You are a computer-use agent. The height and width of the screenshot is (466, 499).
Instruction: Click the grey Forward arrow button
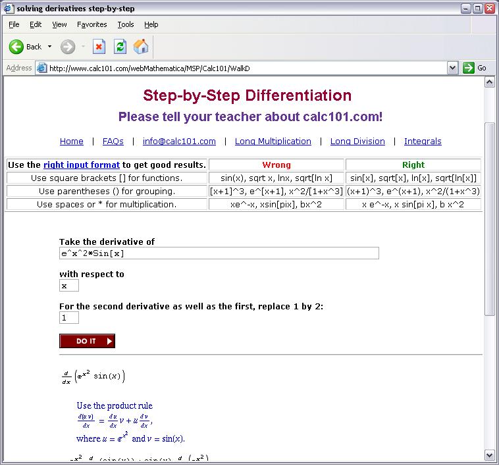click(x=68, y=47)
